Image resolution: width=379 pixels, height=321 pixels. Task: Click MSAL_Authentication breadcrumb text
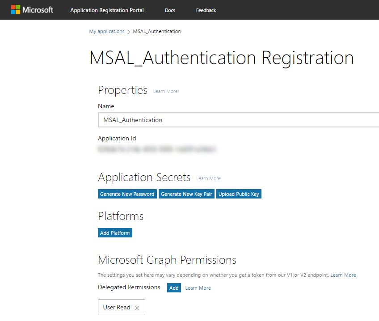click(x=156, y=31)
